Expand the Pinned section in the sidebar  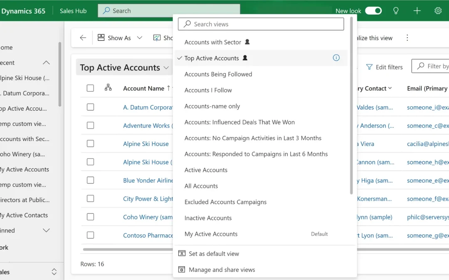point(46,230)
